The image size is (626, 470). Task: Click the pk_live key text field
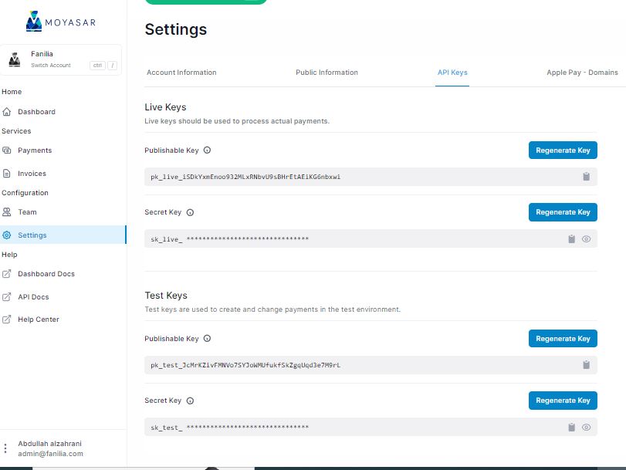(347, 177)
